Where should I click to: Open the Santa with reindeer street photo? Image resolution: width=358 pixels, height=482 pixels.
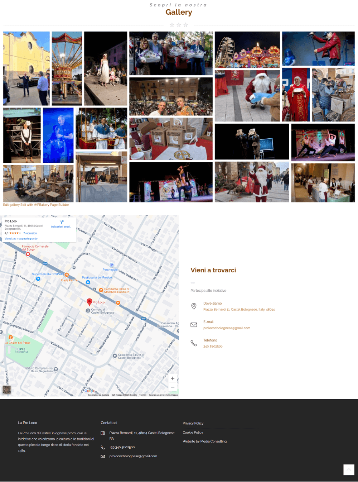[x=252, y=182]
